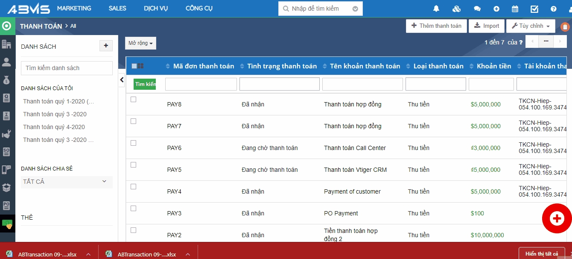Tick the checkbox for PAY8 row

(x=133, y=100)
